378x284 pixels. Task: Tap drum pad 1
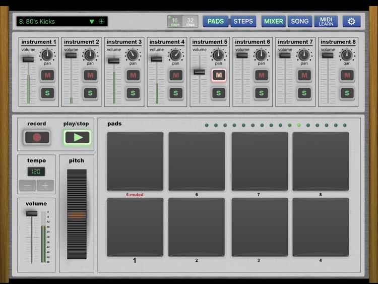pyautogui.click(x=135, y=228)
